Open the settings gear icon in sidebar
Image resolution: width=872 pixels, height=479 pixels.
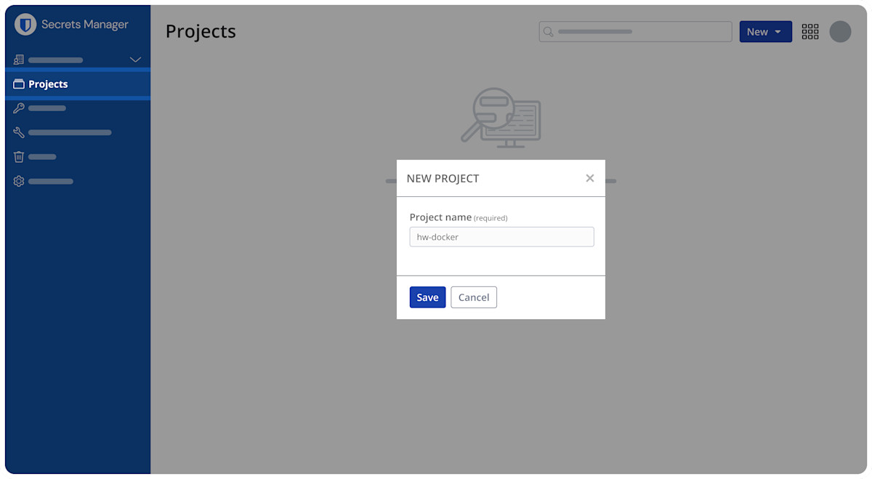(19, 181)
